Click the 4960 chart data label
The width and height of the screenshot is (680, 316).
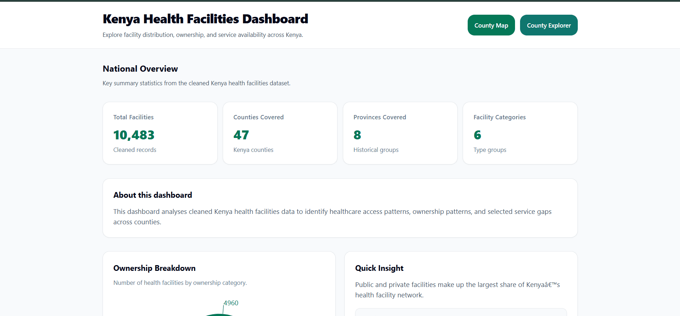coord(231,303)
